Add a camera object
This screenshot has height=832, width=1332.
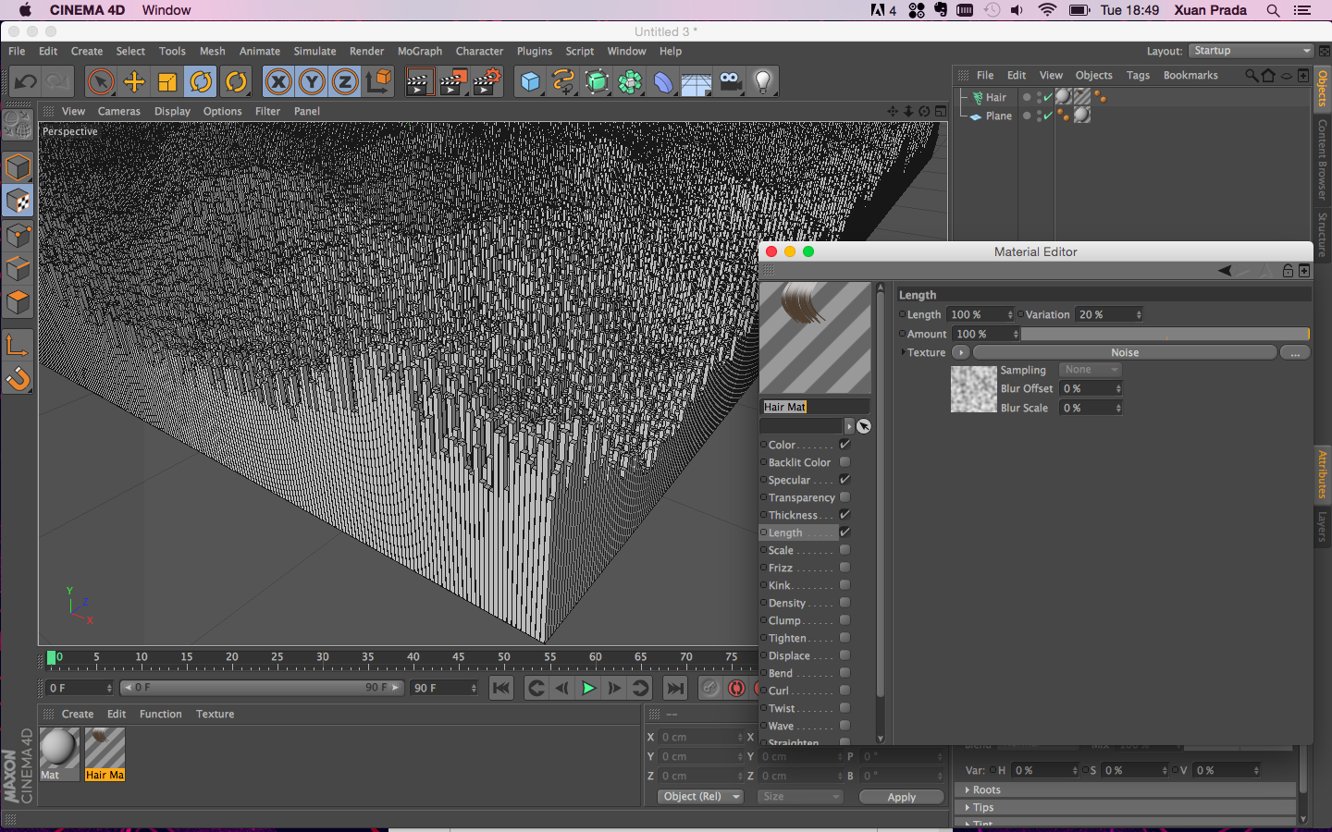point(730,81)
